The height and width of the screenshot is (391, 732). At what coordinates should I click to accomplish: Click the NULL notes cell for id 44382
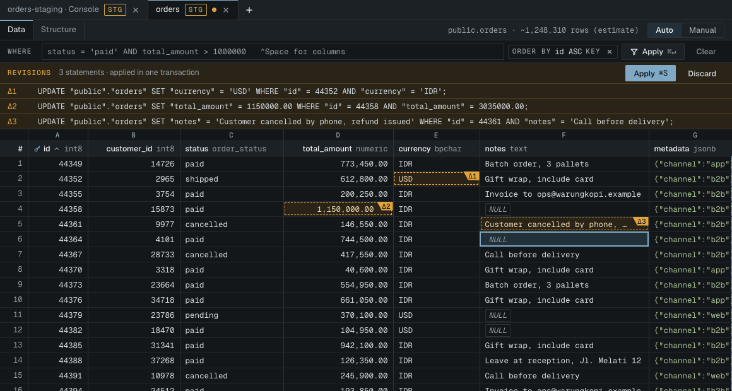tap(564, 330)
